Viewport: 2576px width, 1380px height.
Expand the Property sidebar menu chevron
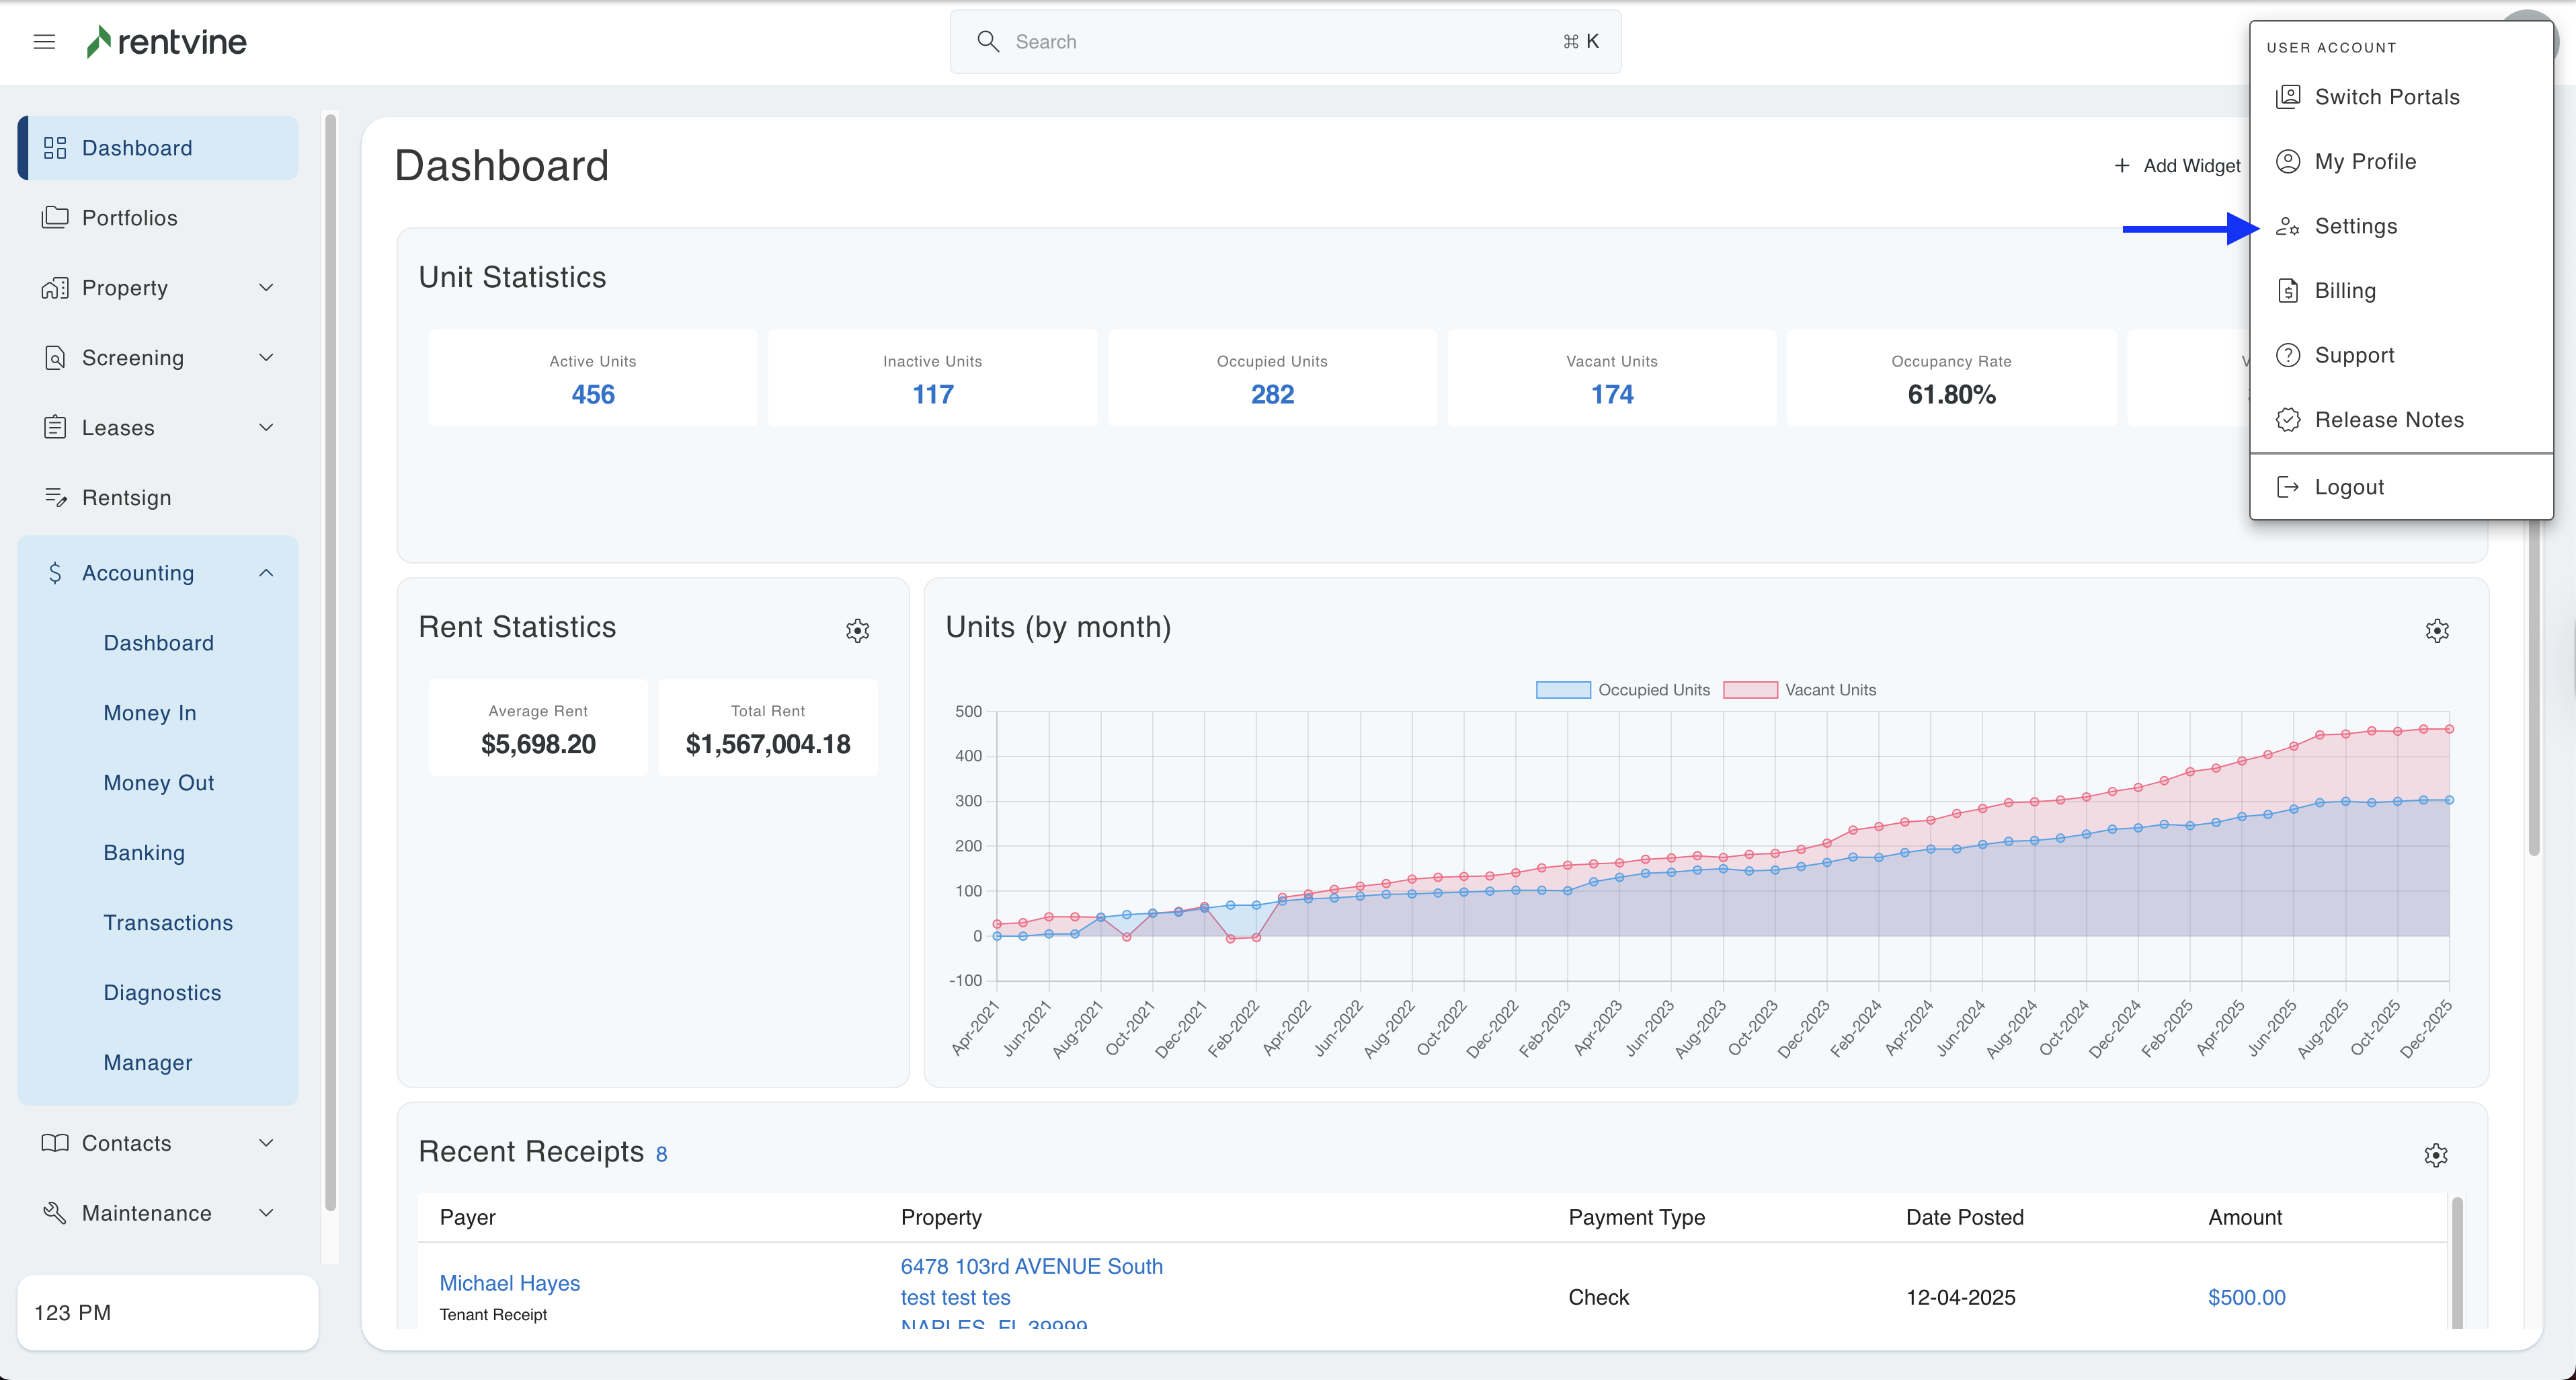pos(266,289)
